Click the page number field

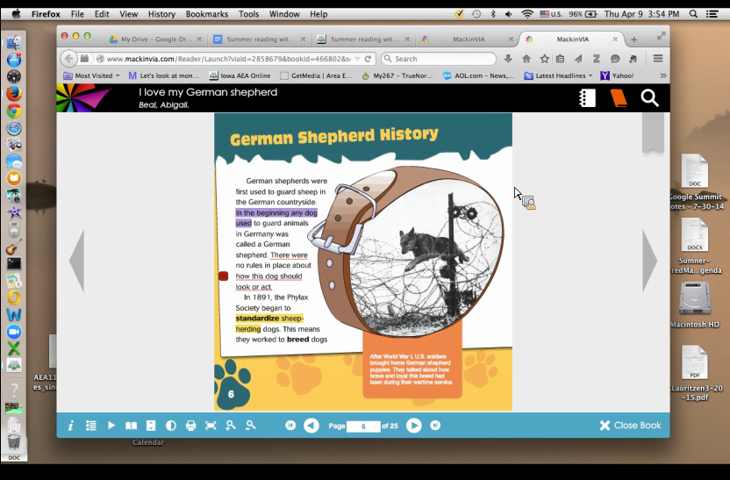pyautogui.click(x=363, y=426)
